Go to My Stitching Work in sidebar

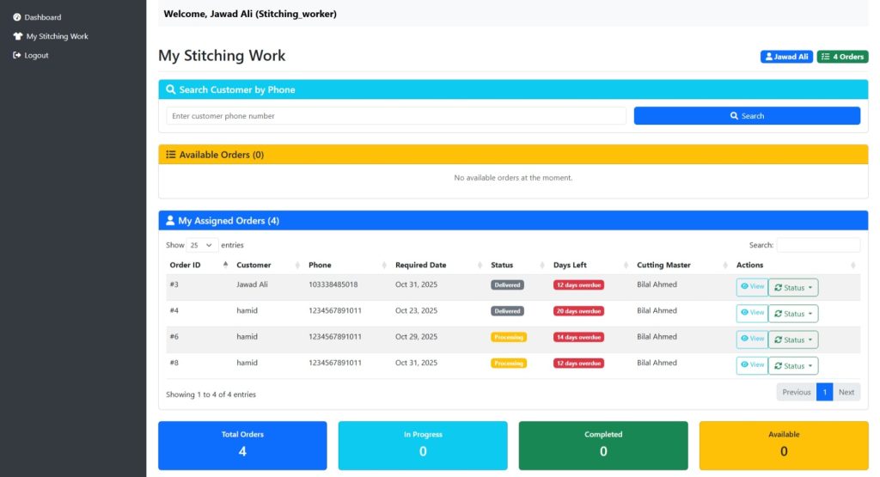(57, 36)
